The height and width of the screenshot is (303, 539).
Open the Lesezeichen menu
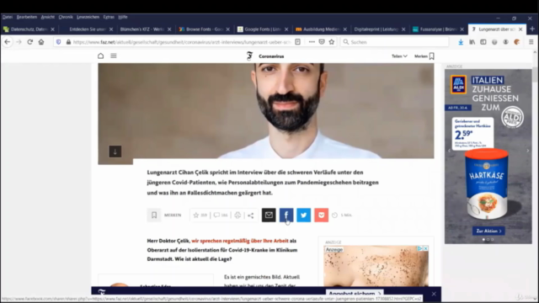[88, 17]
